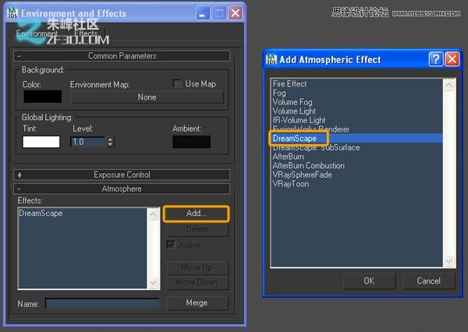The height and width of the screenshot is (332, 468).
Task: Switch to the Effects tab
Action: [86, 34]
